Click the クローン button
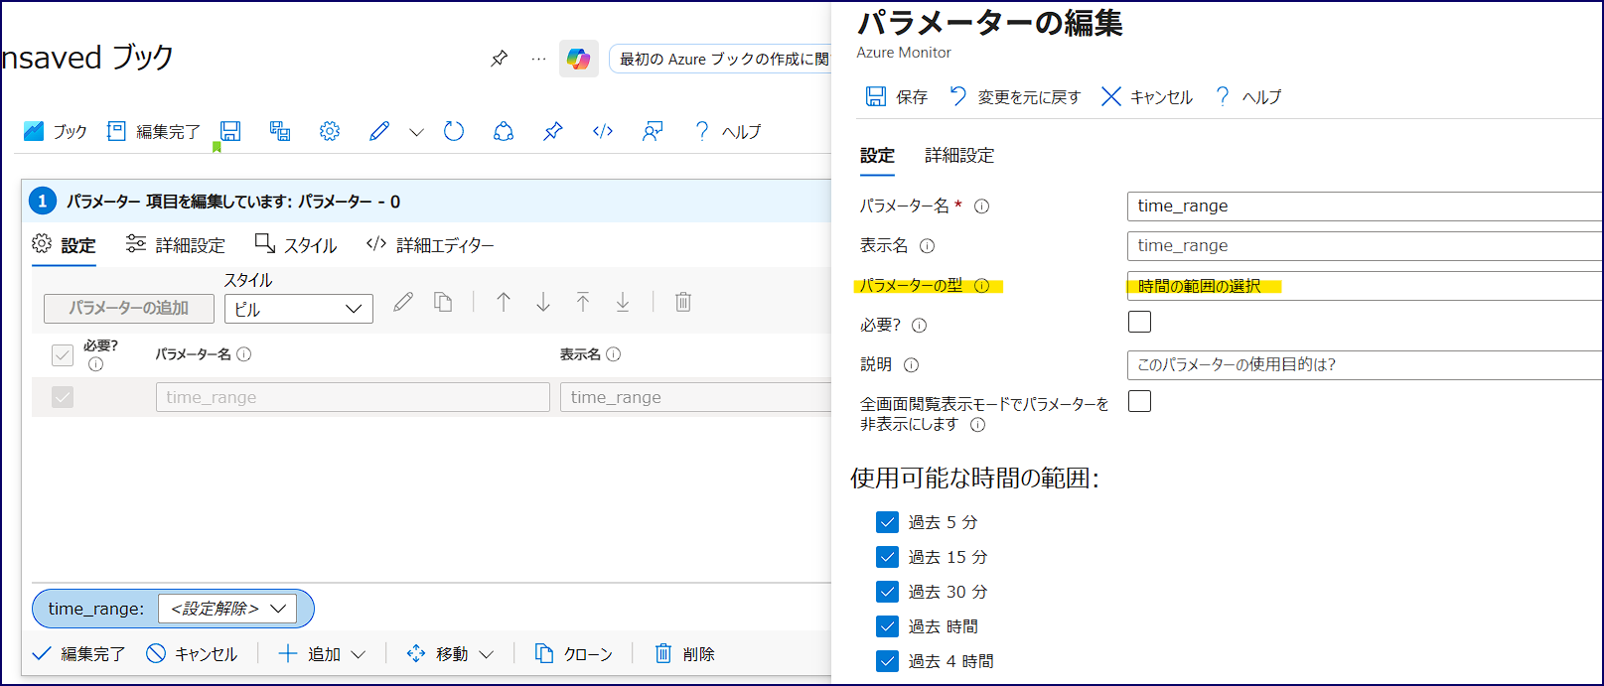 (574, 654)
